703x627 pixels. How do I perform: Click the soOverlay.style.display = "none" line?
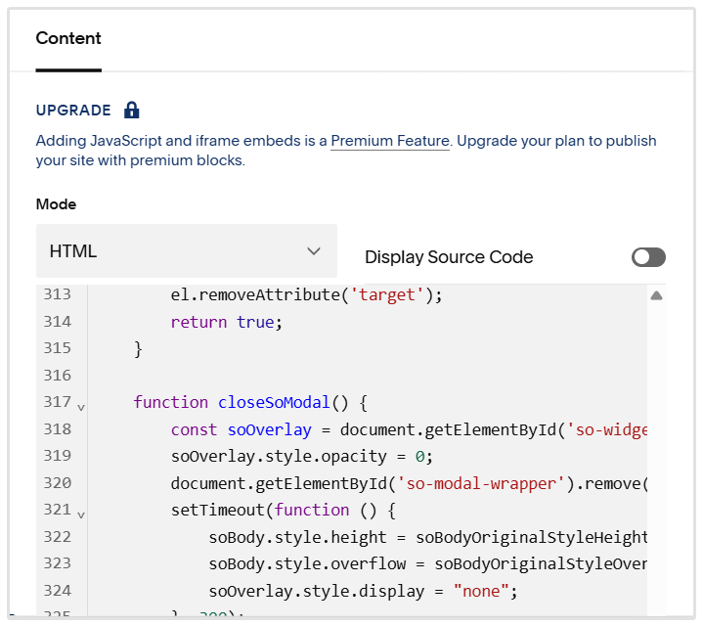click(363, 591)
